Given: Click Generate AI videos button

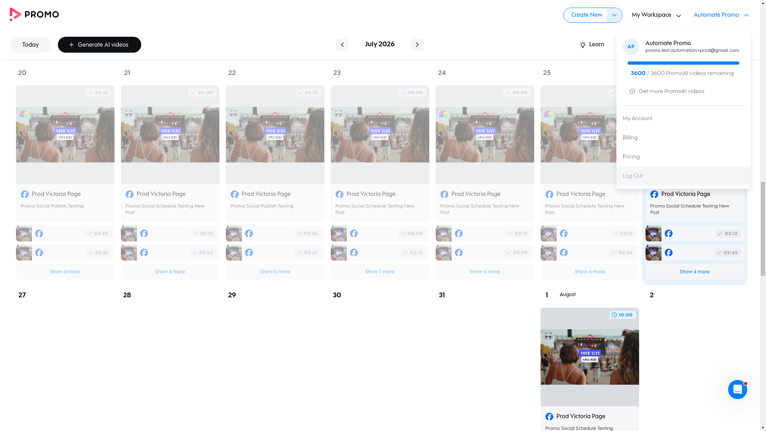Looking at the screenshot, I should click(99, 45).
